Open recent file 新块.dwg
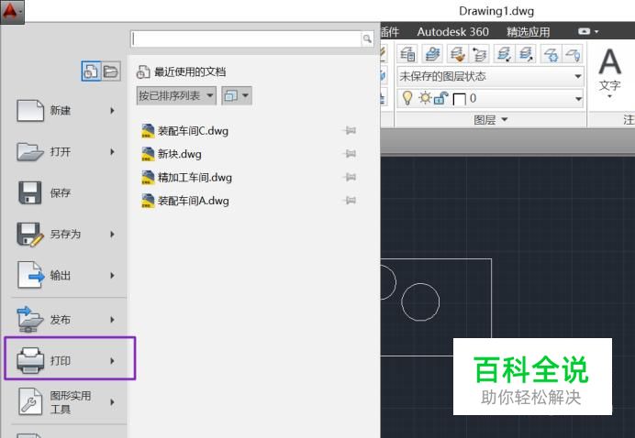 (172, 154)
